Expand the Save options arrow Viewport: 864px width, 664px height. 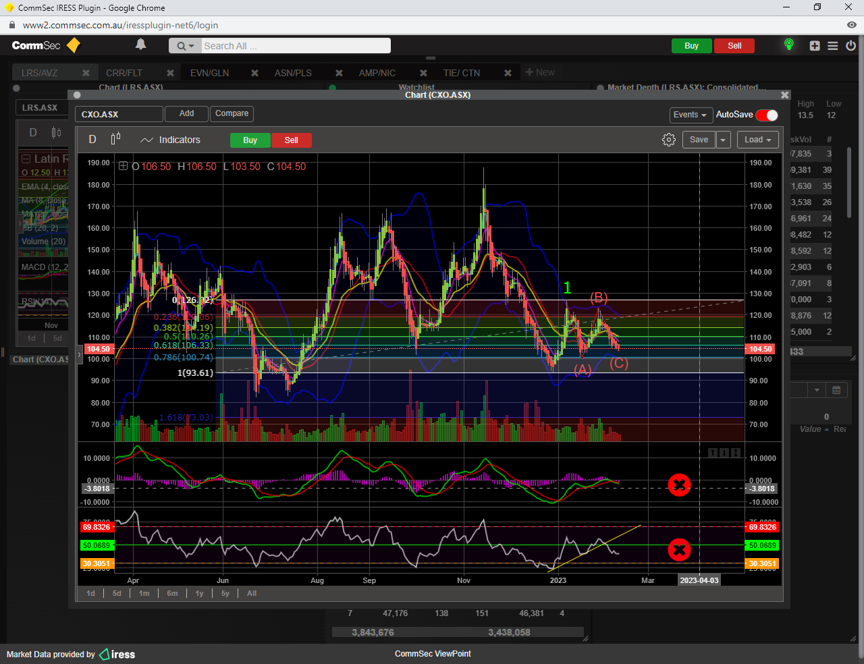click(x=723, y=140)
